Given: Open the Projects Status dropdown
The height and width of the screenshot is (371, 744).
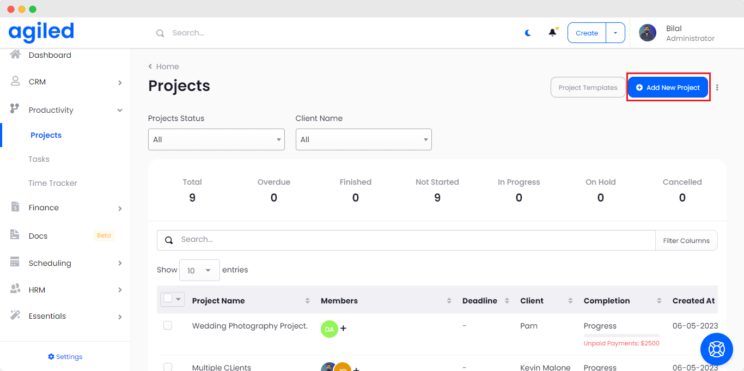Looking at the screenshot, I should click(x=216, y=139).
